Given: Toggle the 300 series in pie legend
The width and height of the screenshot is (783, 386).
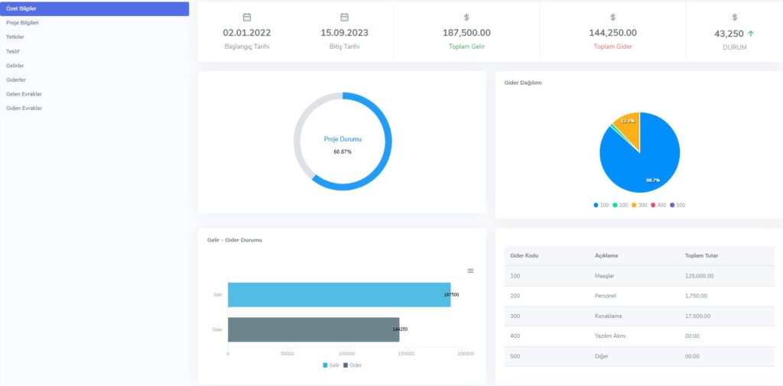Looking at the screenshot, I should (x=638, y=205).
